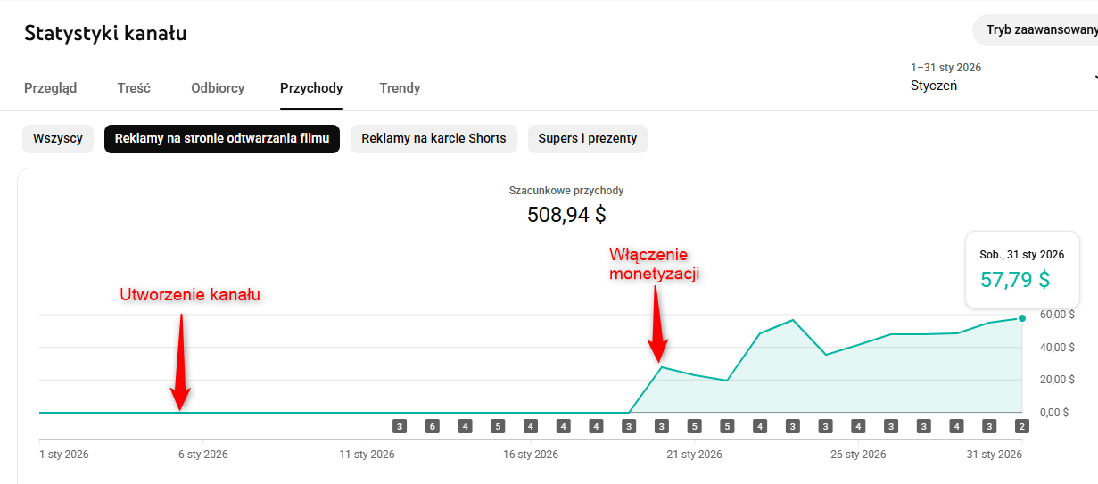Image resolution: width=1098 pixels, height=484 pixels.
Task: Click the highlighted data point for 31 sty
Action: (x=1021, y=318)
